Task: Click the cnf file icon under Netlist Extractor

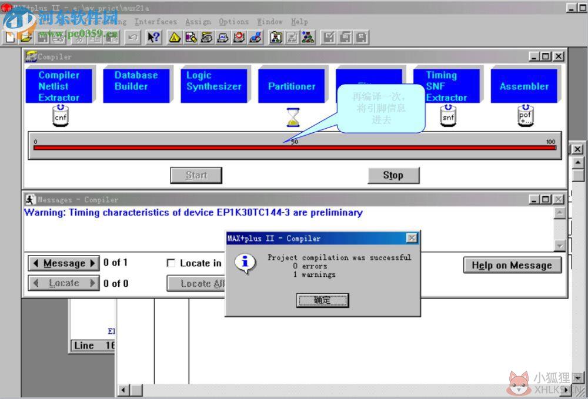Action: point(61,115)
